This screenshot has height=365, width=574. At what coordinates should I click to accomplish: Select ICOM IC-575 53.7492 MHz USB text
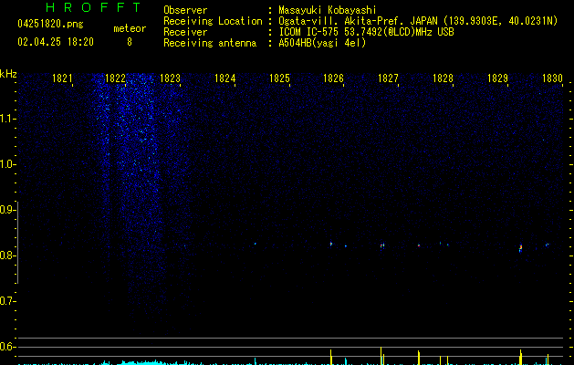(x=366, y=32)
